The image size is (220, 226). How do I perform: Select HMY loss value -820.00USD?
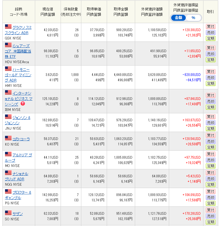click(192, 75)
